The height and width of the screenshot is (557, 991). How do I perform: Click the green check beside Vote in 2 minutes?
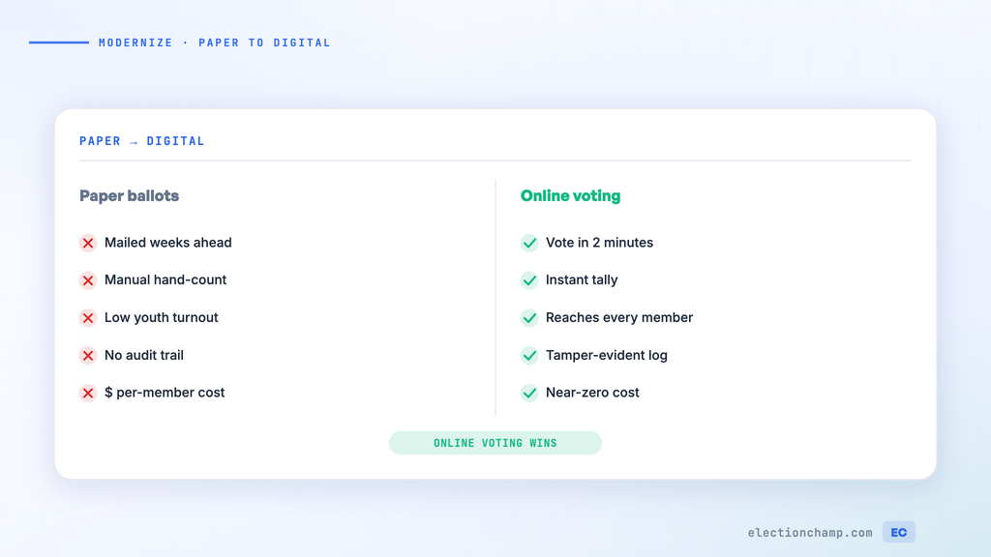click(529, 243)
